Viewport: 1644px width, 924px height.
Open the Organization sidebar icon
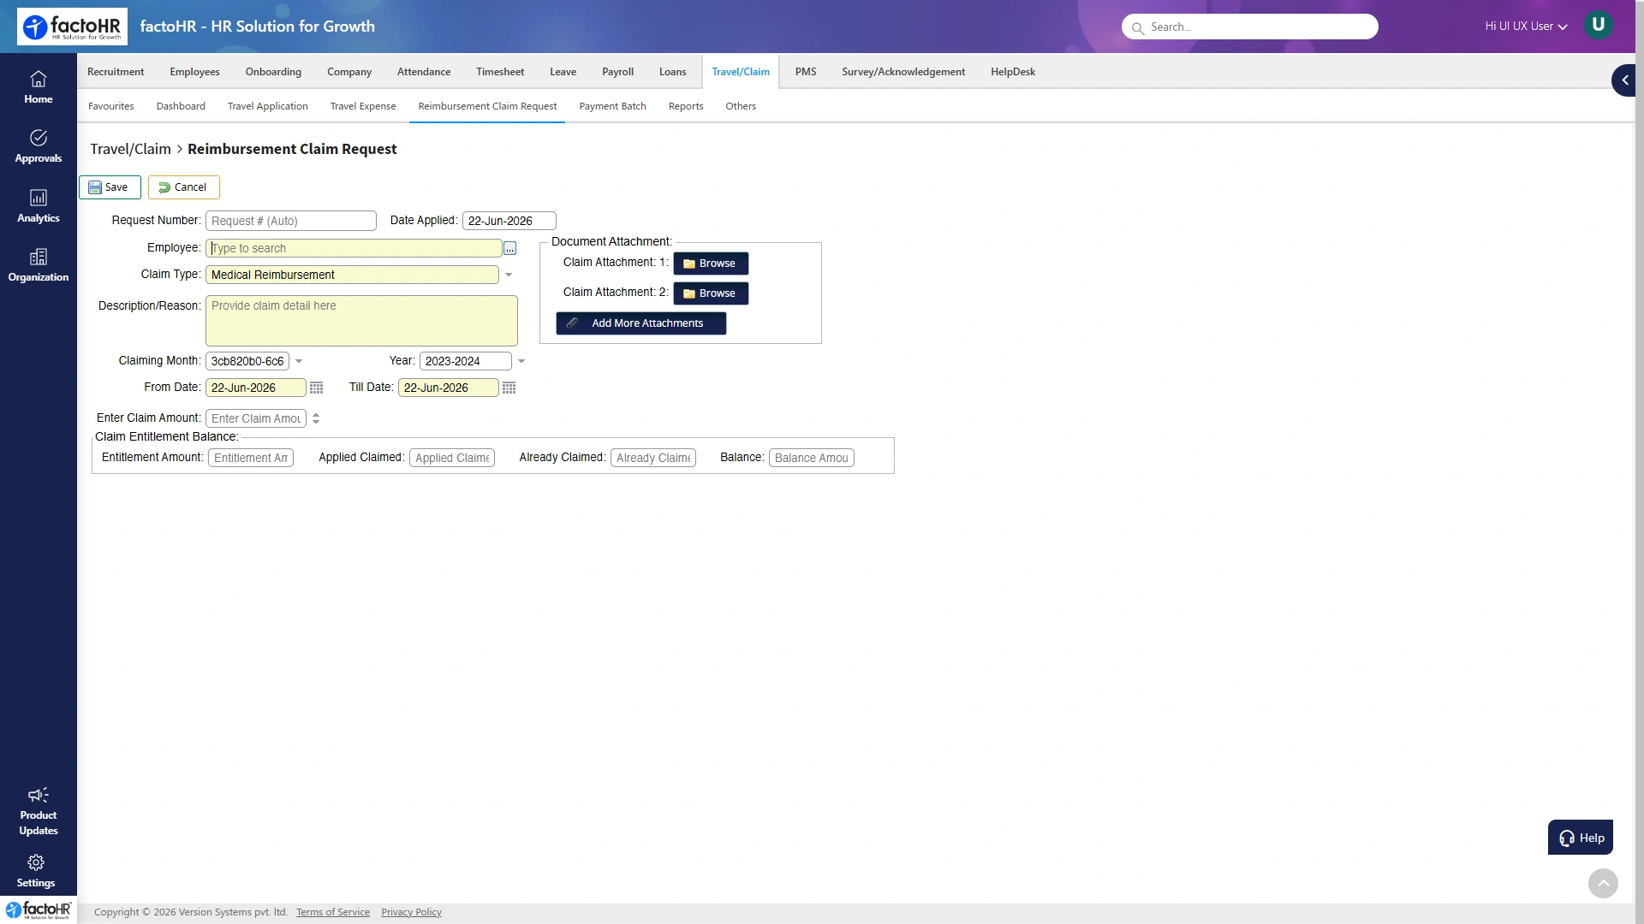[38, 265]
